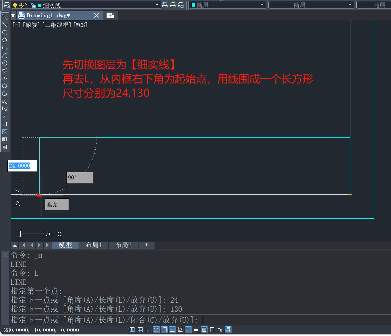The width and height of the screenshot is (391, 336).
Task: Switch to 布局2 layout tab
Action: (123, 245)
